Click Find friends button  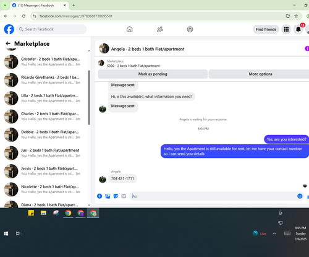pos(266,29)
